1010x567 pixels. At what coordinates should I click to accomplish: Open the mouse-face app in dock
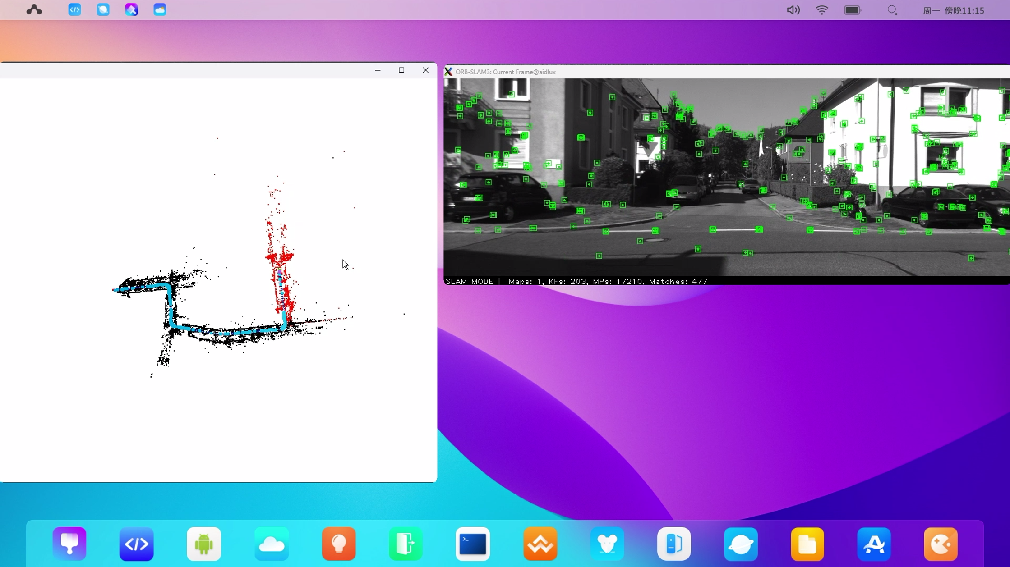coord(607,544)
